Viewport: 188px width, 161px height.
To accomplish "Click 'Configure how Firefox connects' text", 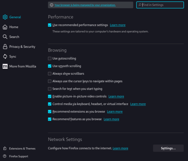I will point(80,148).
